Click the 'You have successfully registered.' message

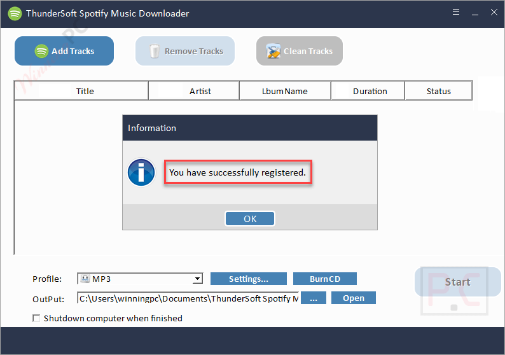(x=238, y=172)
